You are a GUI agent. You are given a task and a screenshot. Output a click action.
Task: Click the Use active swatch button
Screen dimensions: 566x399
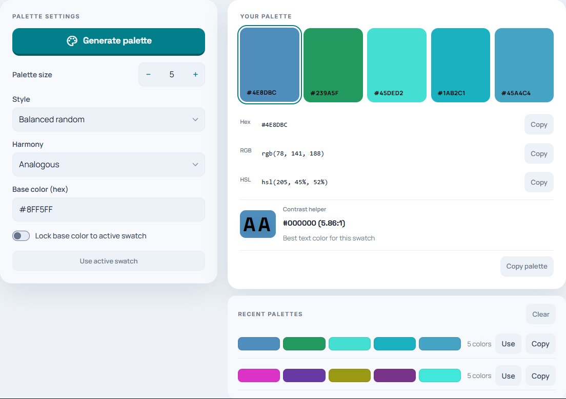(109, 261)
